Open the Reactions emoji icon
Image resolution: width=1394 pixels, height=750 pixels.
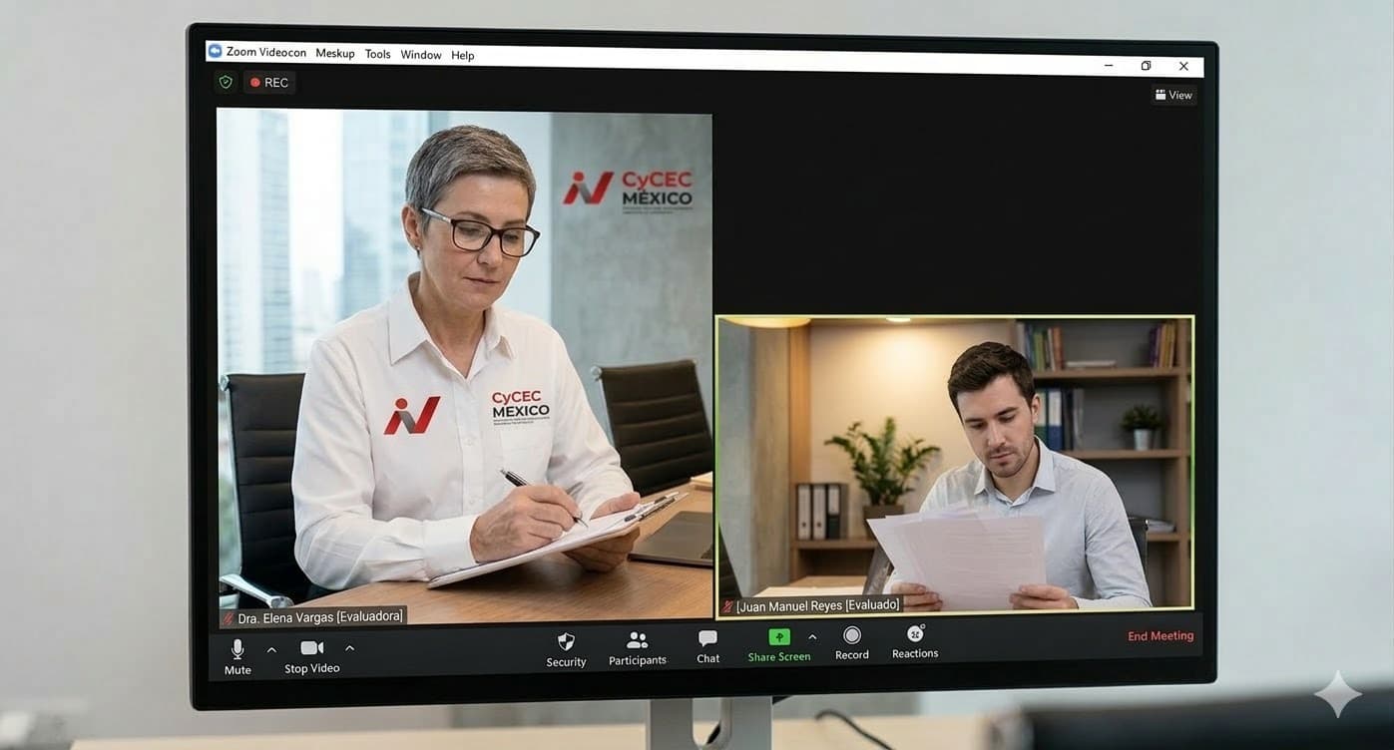(x=914, y=635)
